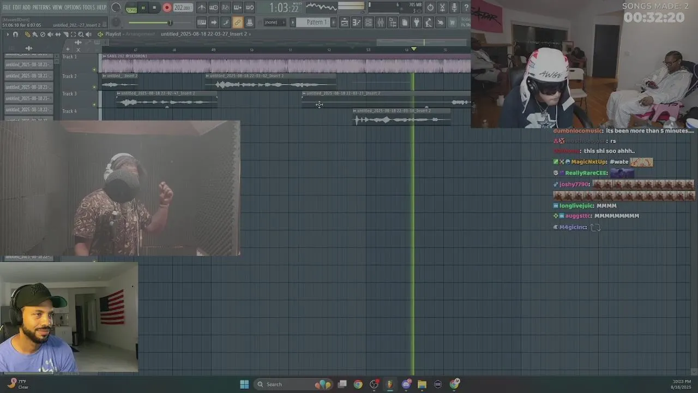Click the Playback speaker tool in playlist
The height and width of the screenshot is (393, 698).
(88, 34)
